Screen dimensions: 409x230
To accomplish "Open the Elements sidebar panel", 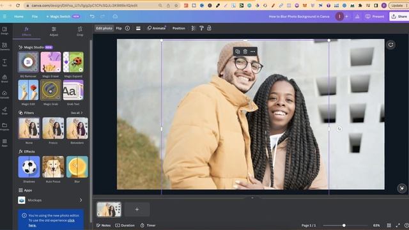I will point(4,47).
